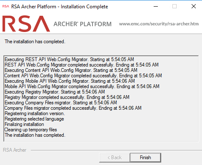Click the 'Executing Company Files migrator' log entry
The width and height of the screenshot is (202, 165).
[x=61, y=103]
